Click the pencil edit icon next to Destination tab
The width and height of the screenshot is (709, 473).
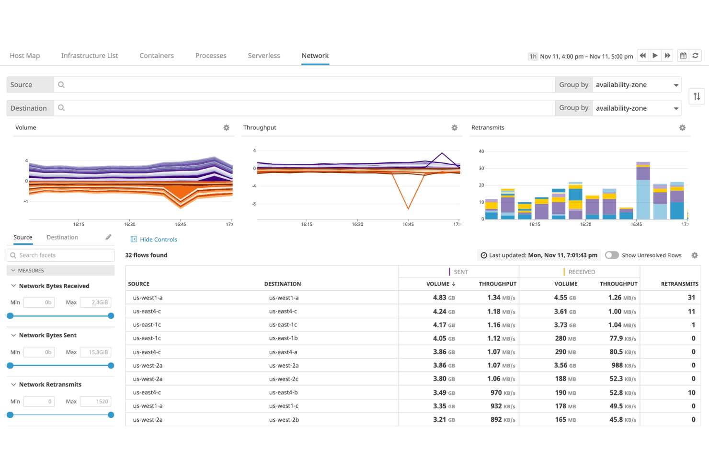108,237
